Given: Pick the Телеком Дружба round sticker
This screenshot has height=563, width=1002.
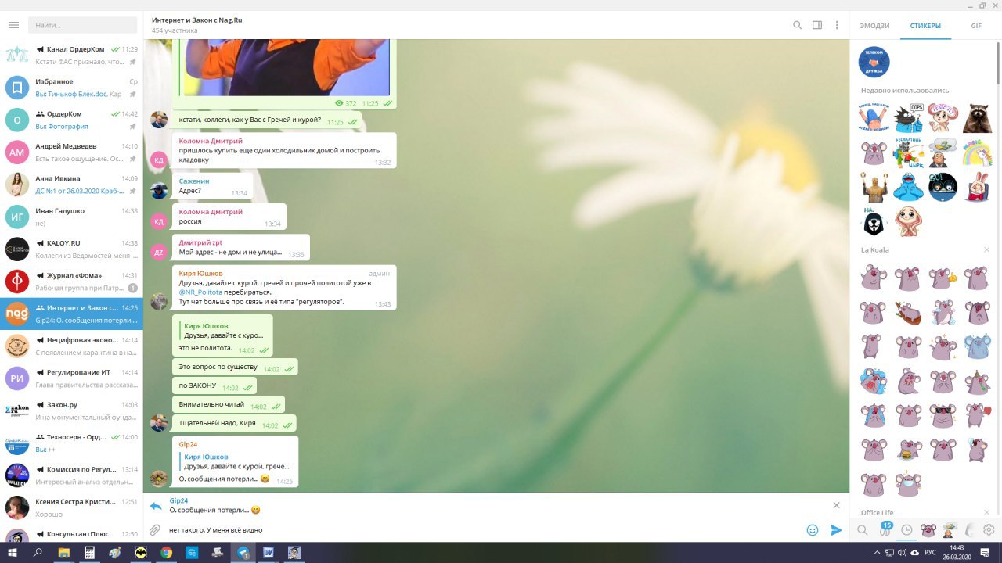Looking at the screenshot, I should pos(874,62).
